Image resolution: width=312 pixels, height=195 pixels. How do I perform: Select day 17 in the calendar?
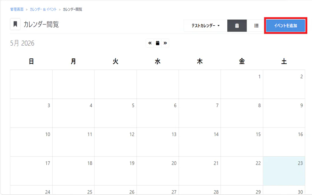(31, 171)
